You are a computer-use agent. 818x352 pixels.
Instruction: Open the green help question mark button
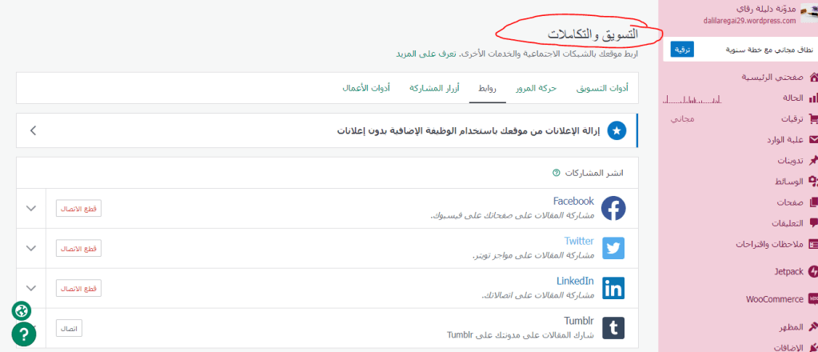point(23,334)
